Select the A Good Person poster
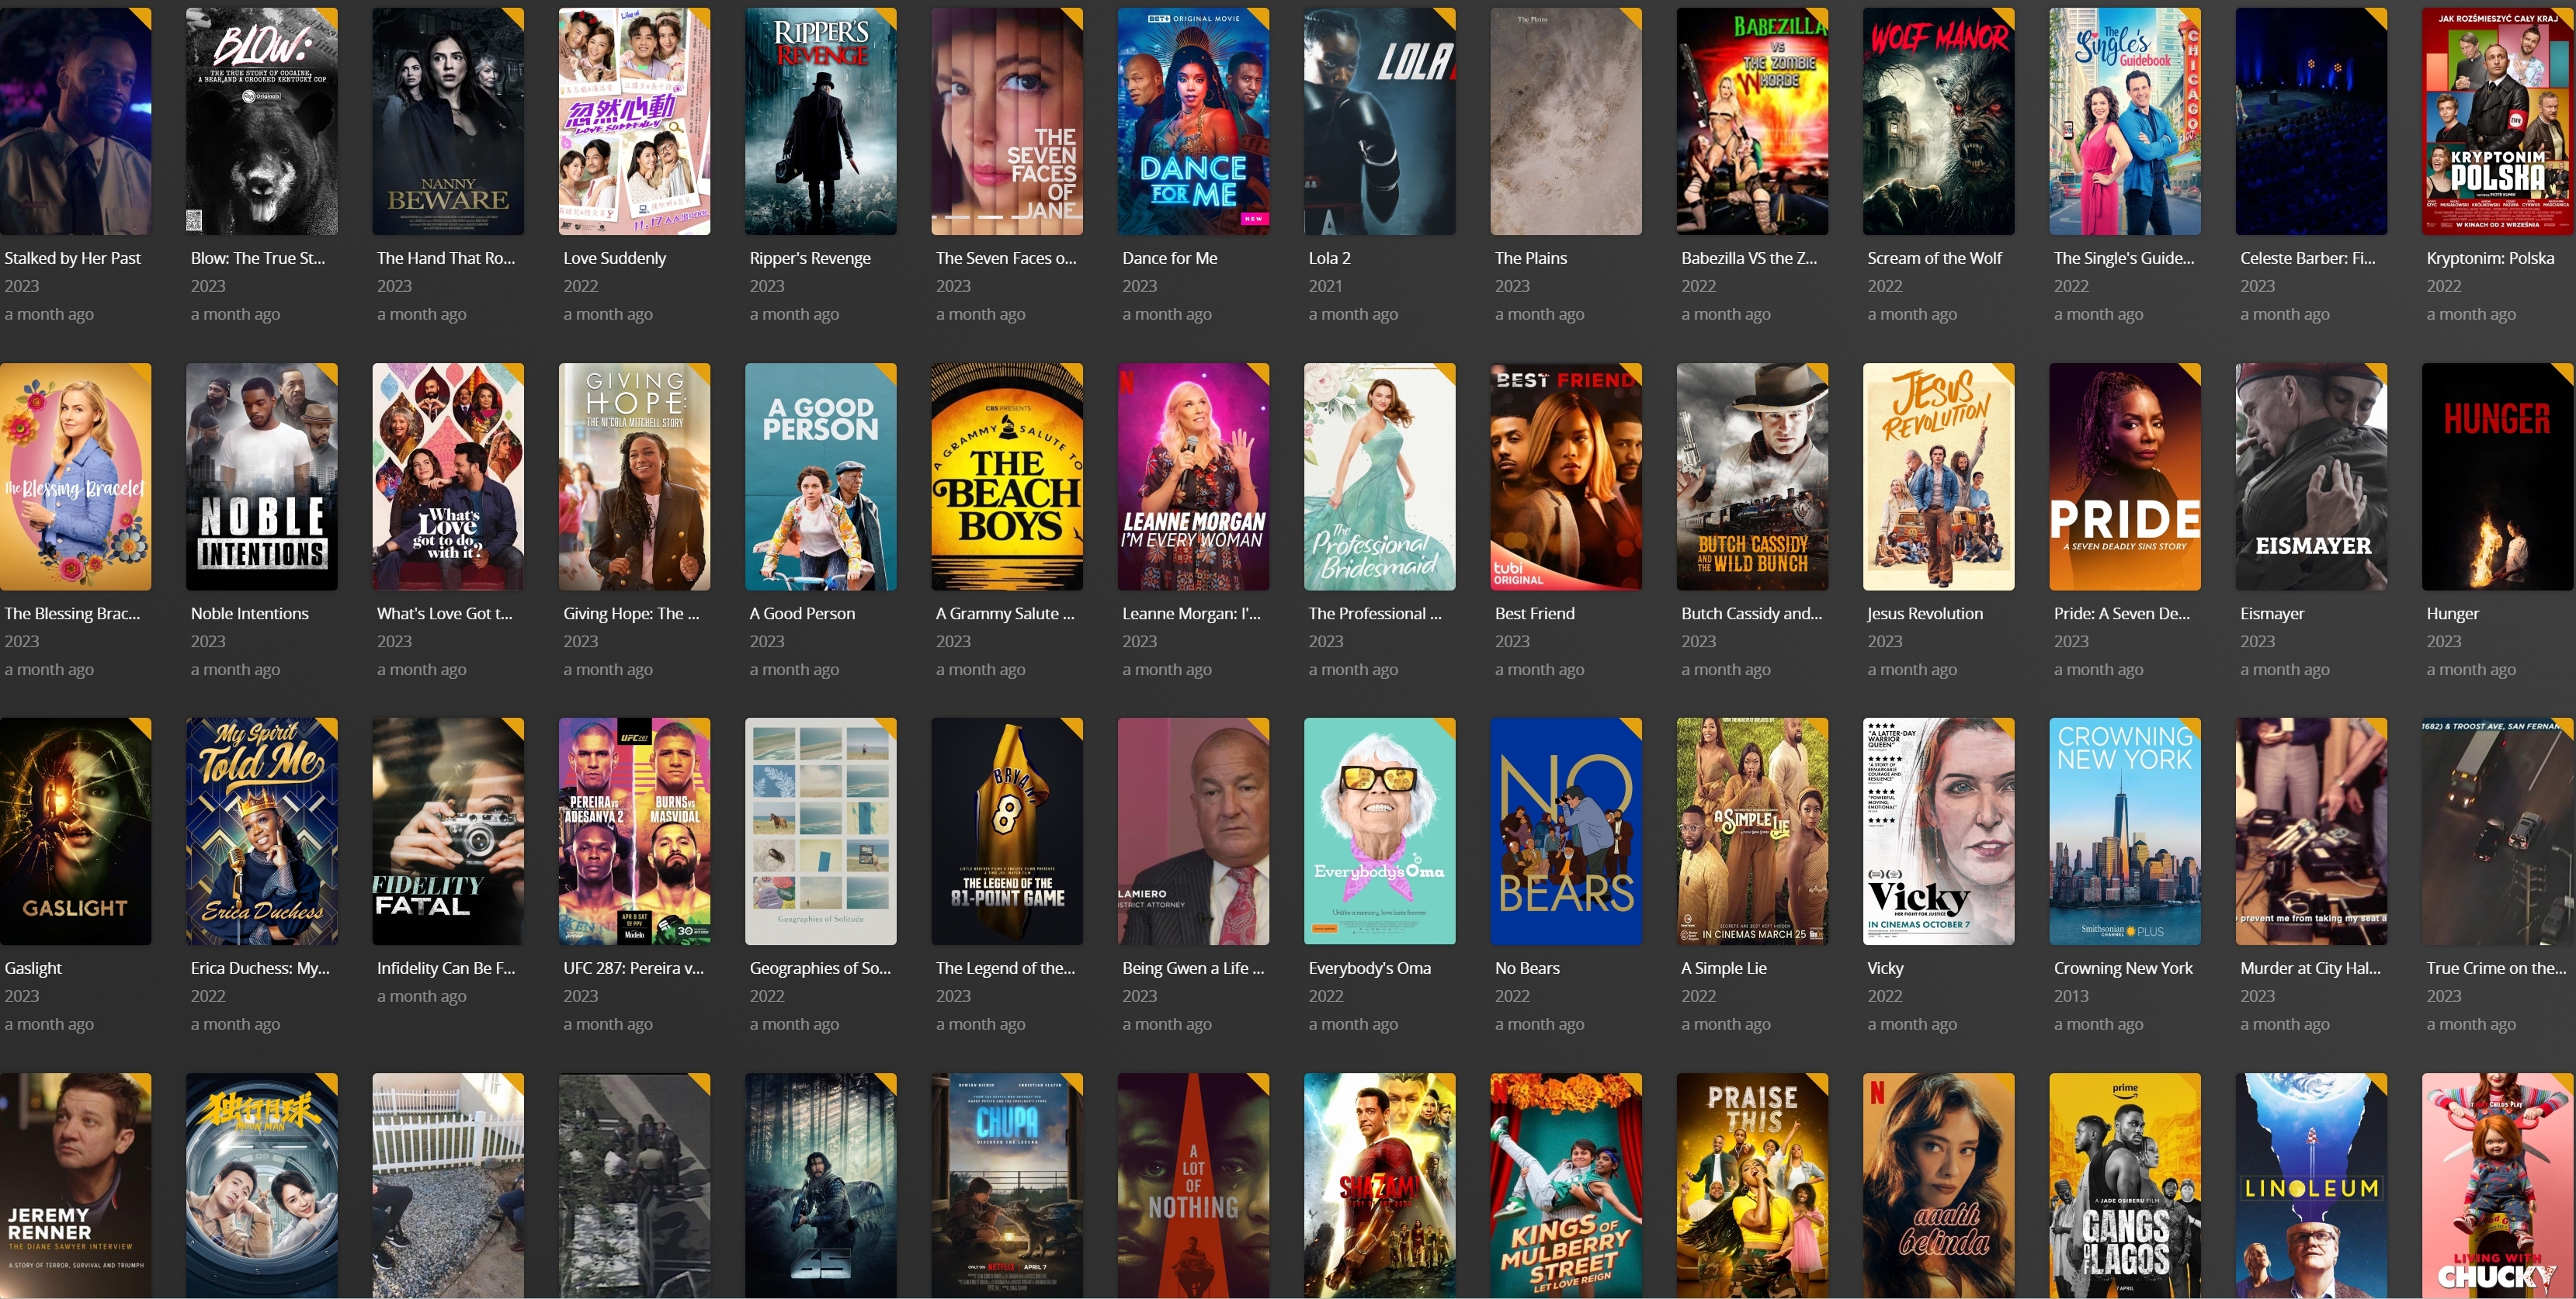This screenshot has width=2576, height=1299. coord(821,476)
